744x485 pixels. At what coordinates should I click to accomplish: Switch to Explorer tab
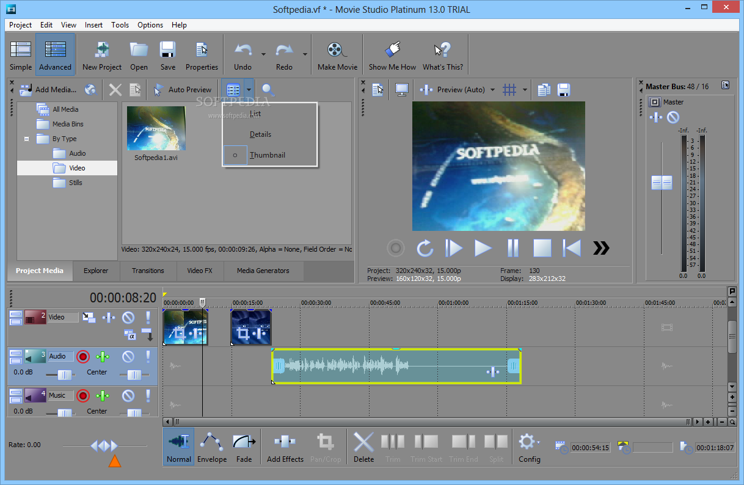click(96, 271)
